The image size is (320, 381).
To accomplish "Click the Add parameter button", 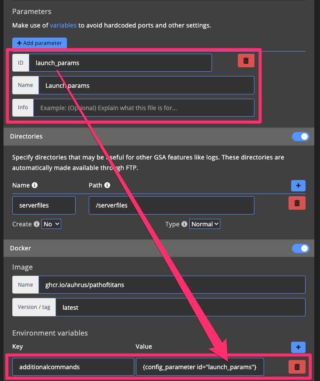I will pos(39,43).
